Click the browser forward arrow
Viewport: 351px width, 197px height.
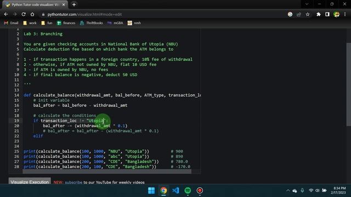pos(15,14)
